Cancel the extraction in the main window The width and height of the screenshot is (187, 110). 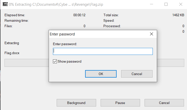164,103
